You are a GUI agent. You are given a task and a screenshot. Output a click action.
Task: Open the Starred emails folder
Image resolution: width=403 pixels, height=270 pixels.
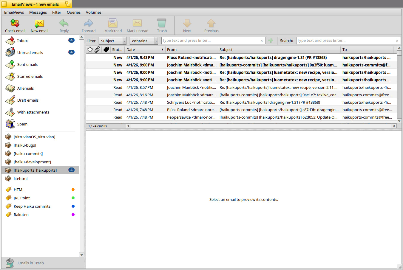pos(30,76)
